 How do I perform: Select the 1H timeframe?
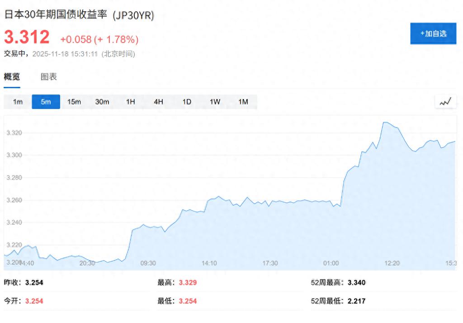(x=130, y=101)
